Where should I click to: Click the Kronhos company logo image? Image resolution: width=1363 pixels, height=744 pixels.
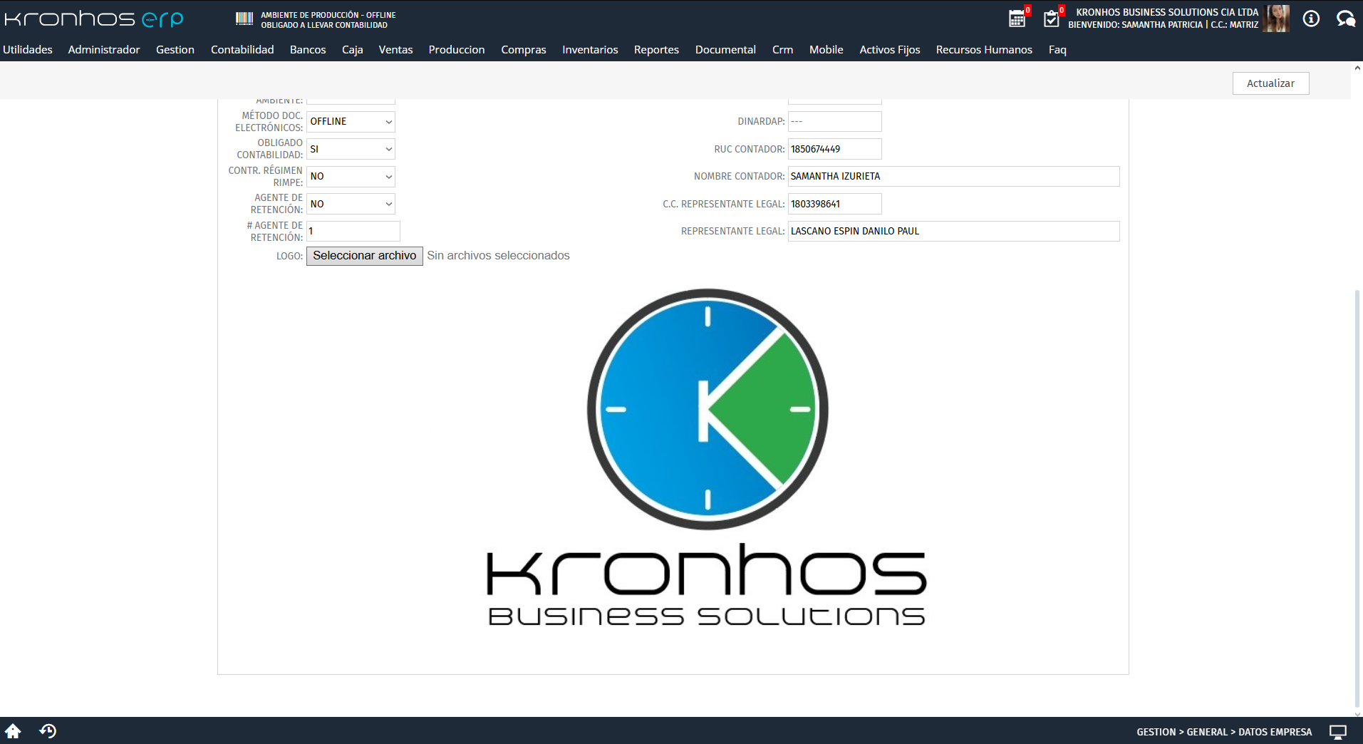(707, 456)
